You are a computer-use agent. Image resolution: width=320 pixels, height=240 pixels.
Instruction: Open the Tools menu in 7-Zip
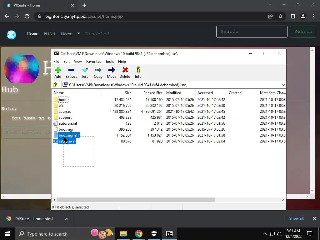pos(110,62)
